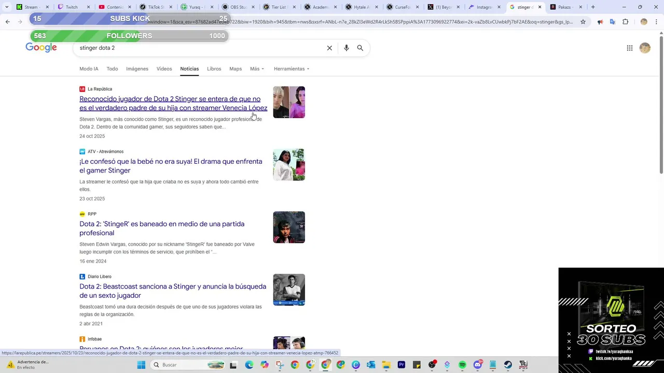Open Discord from the taskbar
This screenshot has width=664, height=373.
point(478,365)
